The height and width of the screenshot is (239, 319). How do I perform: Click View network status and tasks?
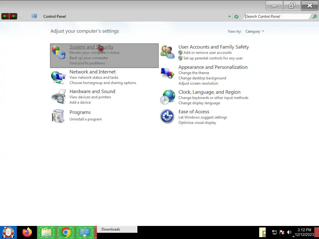(x=94, y=77)
